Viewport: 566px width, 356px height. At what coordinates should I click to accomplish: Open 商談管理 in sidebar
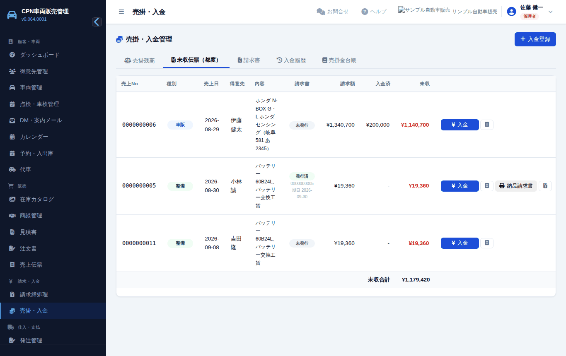tap(53, 216)
